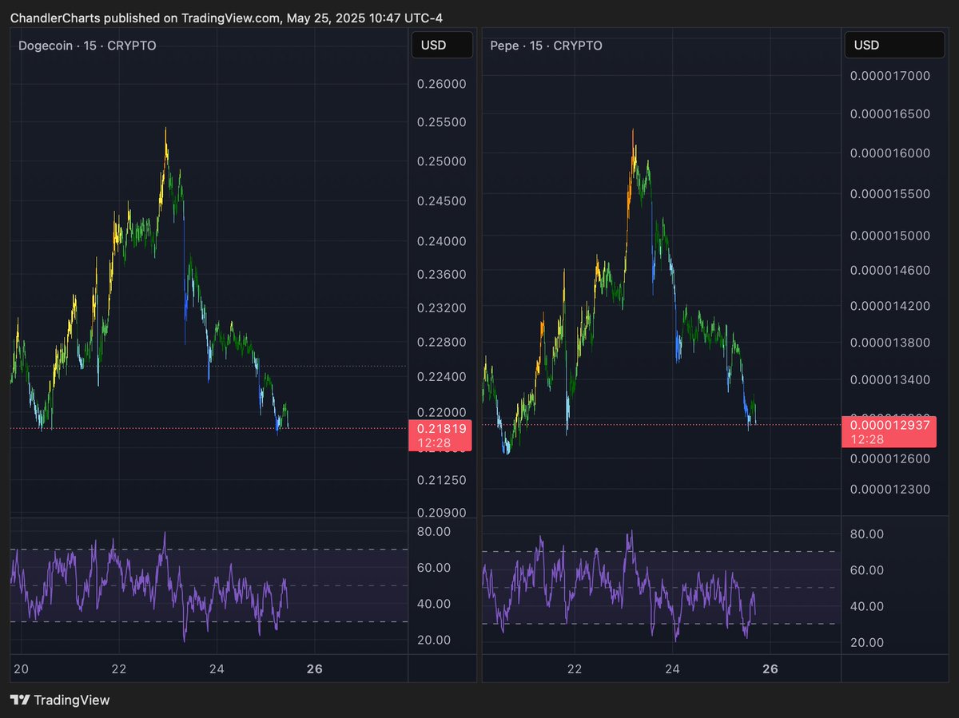Click the 0.23600 price level on Dogecoin axis
Screen dimensions: 959x718
coord(441,274)
